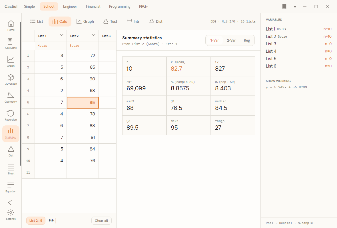This screenshot has width=337, height=228.
Task: Select the Score cell with value 95
Action: 83,103
